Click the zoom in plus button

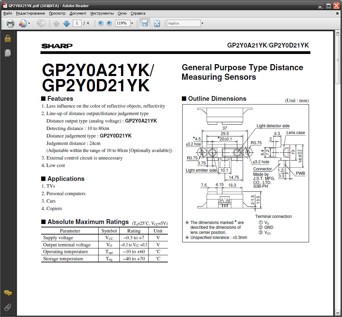click(x=109, y=23)
